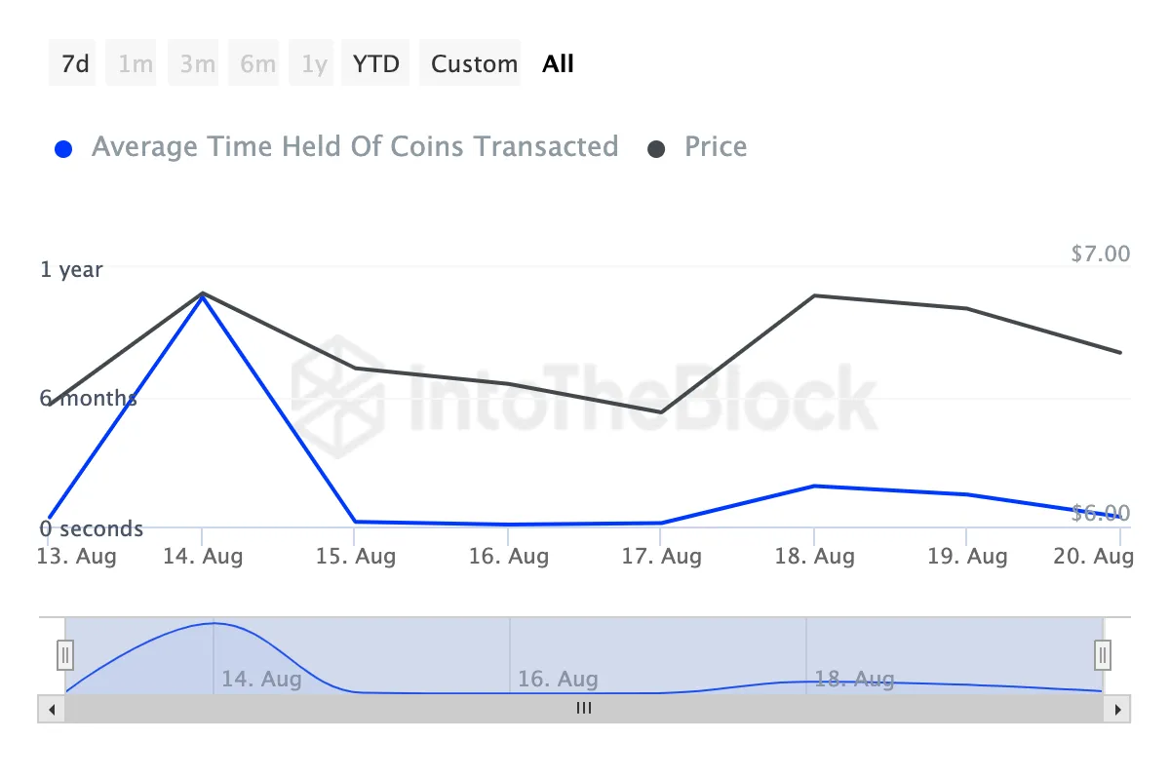
Task: Click the horizontal scrollbar thumb grip
Action: [584, 709]
